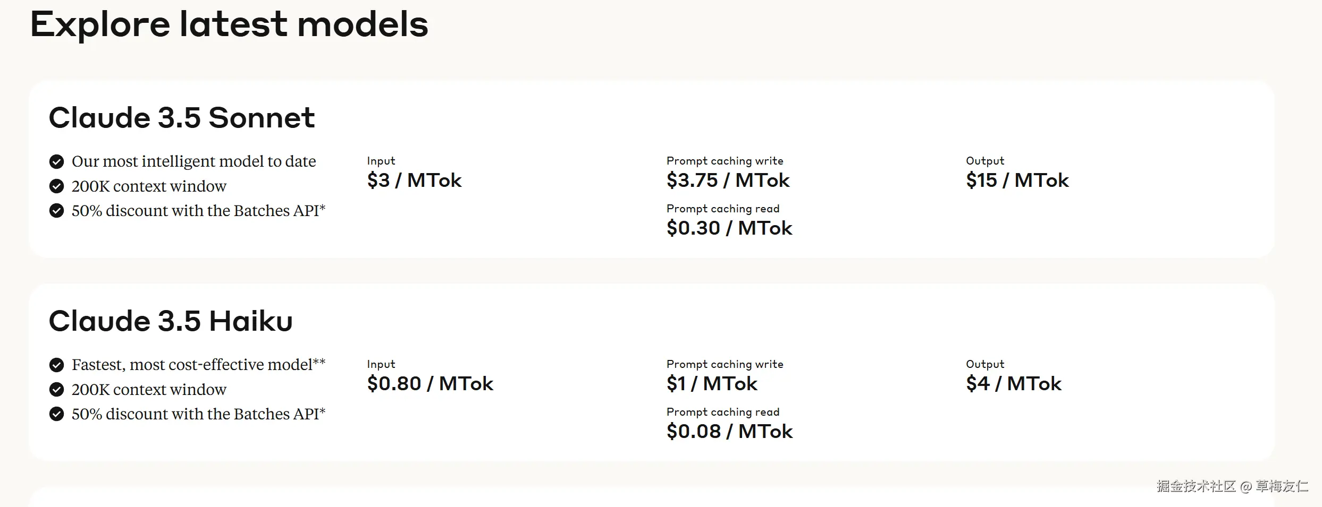Select the "$3.75 / MTok" caching write price
Image resolution: width=1322 pixels, height=507 pixels.
pos(728,181)
